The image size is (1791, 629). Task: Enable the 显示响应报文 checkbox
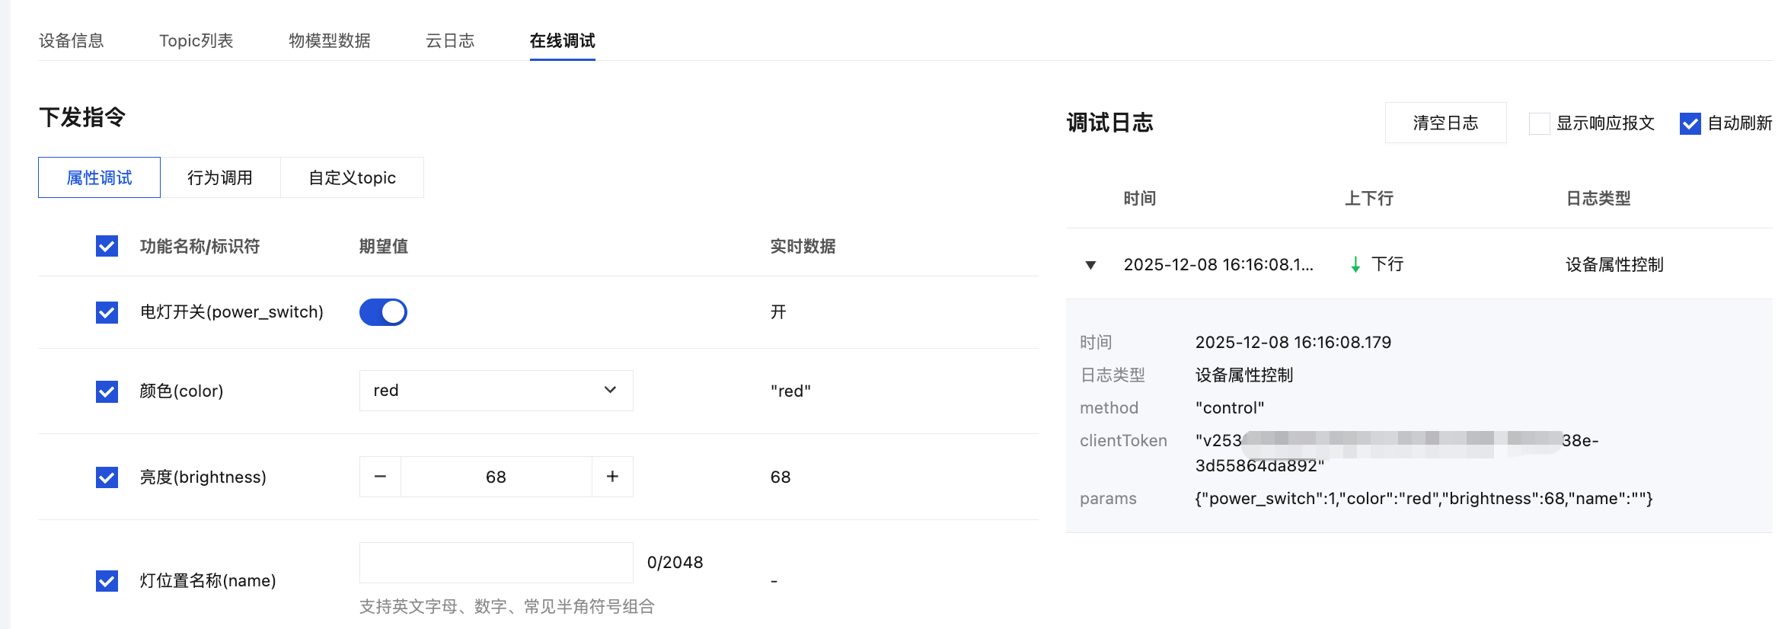[1539, 123]
